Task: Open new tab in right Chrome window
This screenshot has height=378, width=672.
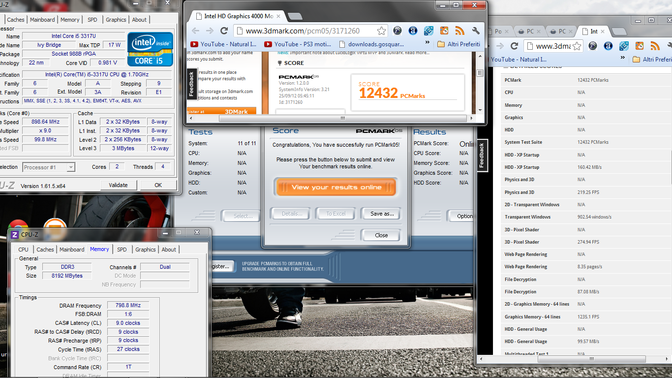Action: 619,31
